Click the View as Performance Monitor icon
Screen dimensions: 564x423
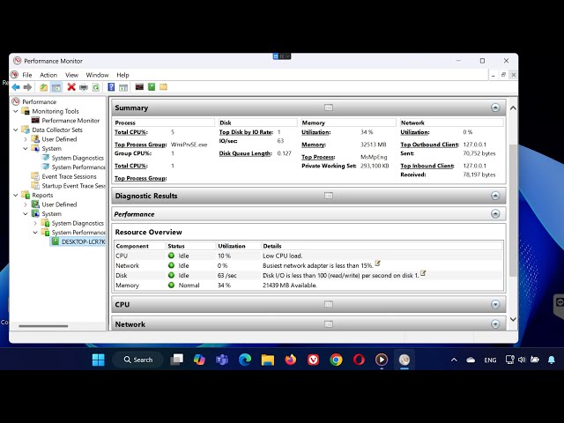139,86
